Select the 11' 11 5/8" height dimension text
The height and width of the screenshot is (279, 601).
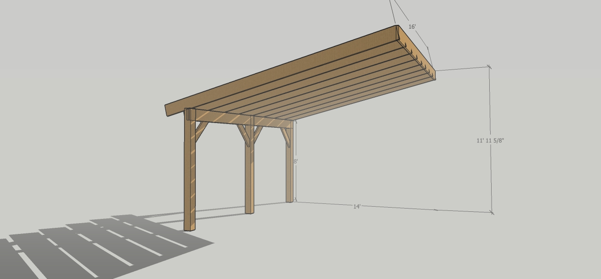pyautogui.click(x=490, y=140)
